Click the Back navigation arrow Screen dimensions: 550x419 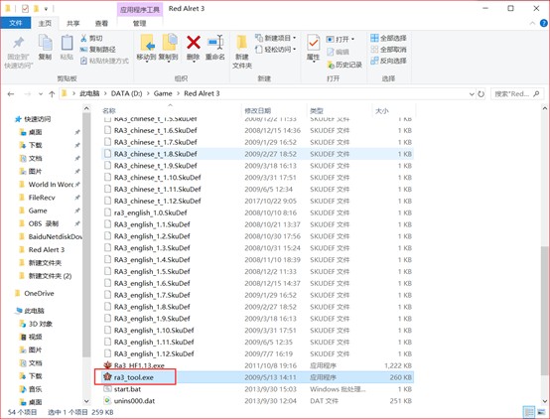pyautogui.click(x=11, y=93)
